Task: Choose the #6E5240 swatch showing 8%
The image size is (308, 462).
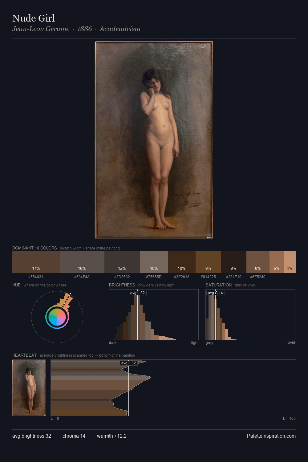Action: click(x=258, y=262)
